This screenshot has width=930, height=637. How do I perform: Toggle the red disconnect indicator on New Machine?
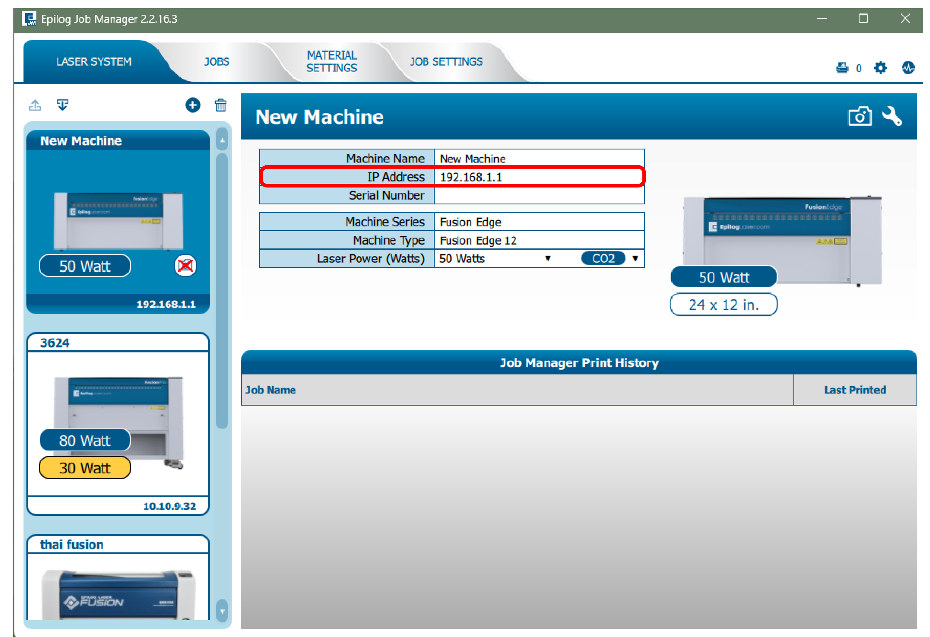coord(186,265)
